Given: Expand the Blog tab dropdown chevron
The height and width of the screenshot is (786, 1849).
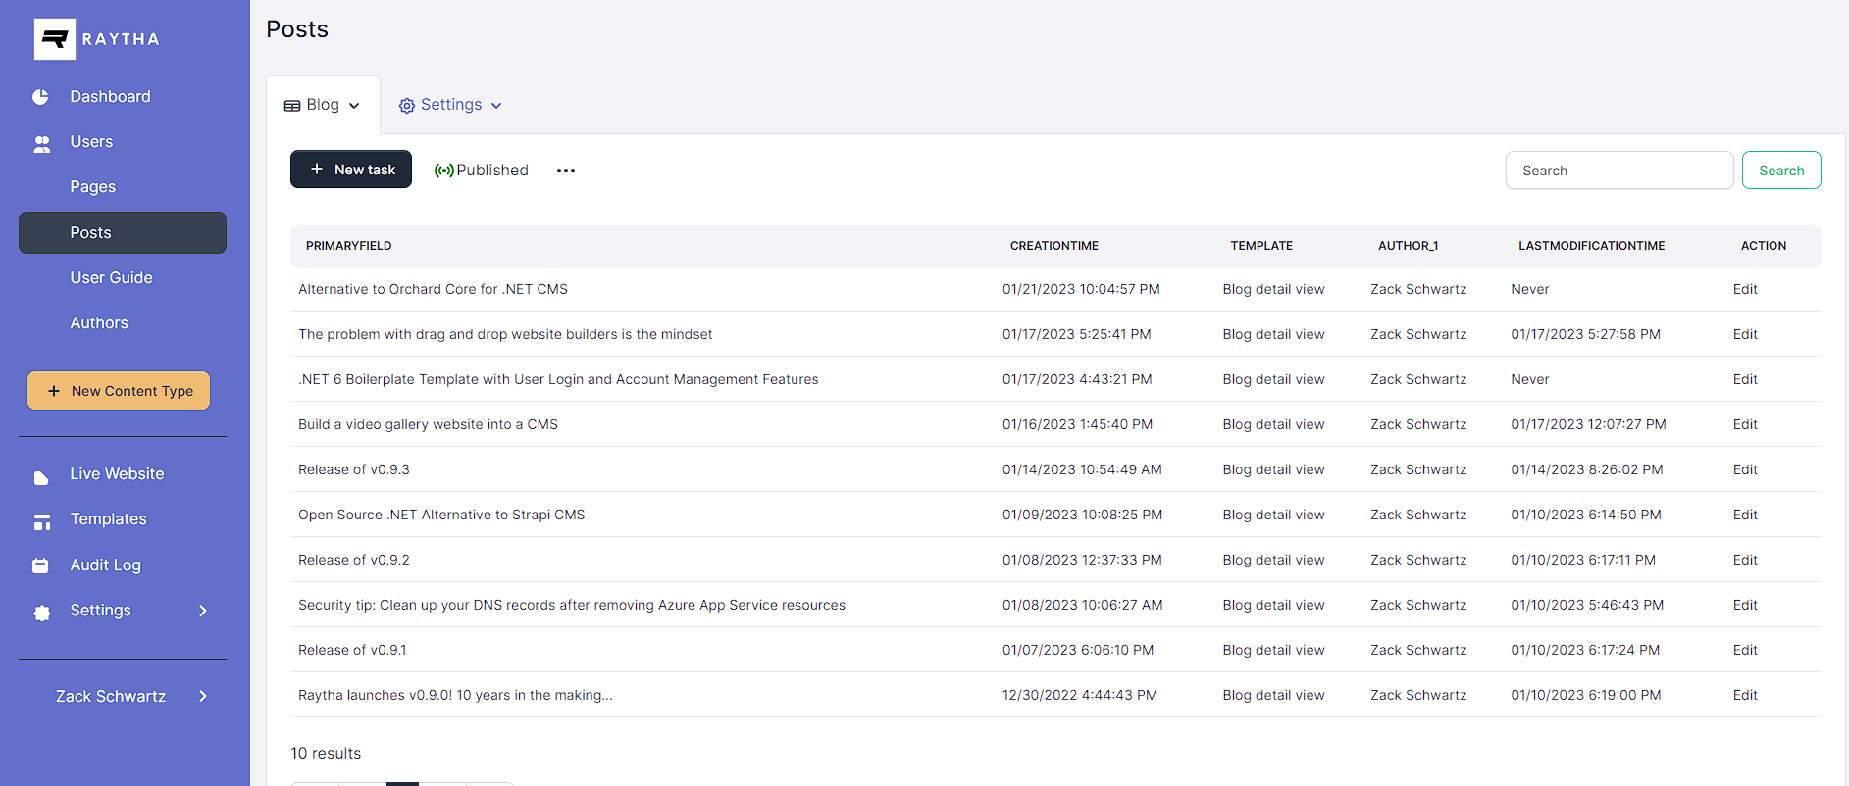Looking at the screenshot, I should click(354, 106).
